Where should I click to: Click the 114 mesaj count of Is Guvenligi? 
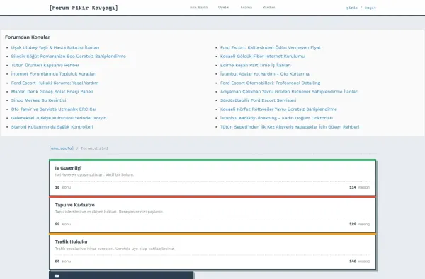coord(359,187)
